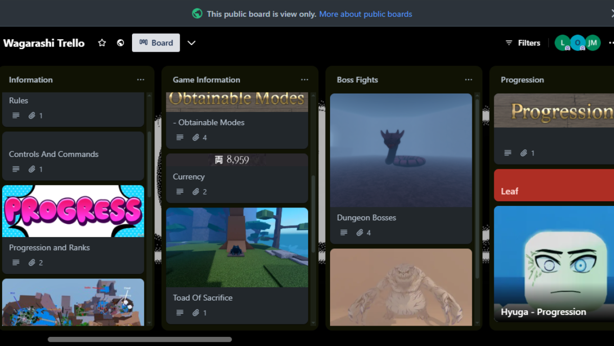Open the More about public boards link
The width and height of the screenshot is (614, 346).
coord(365,14)
